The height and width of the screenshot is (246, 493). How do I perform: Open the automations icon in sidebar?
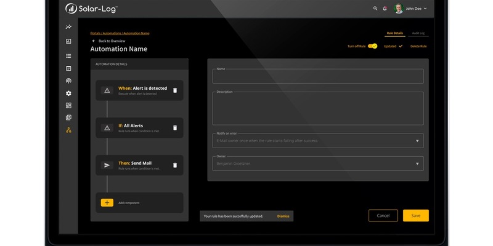(68, 130)
